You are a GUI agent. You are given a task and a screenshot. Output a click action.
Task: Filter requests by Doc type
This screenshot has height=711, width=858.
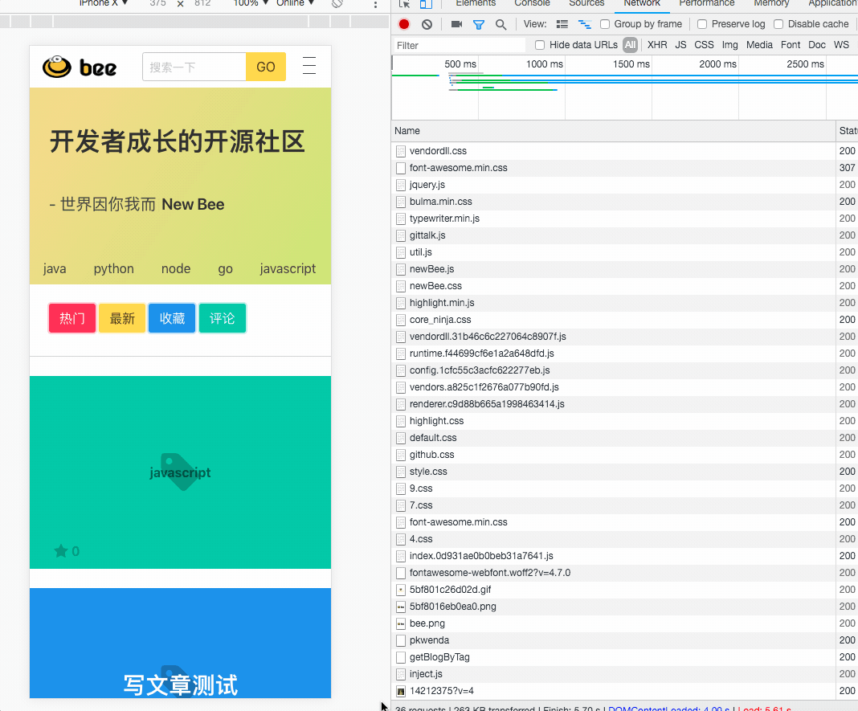coord(817,45)
